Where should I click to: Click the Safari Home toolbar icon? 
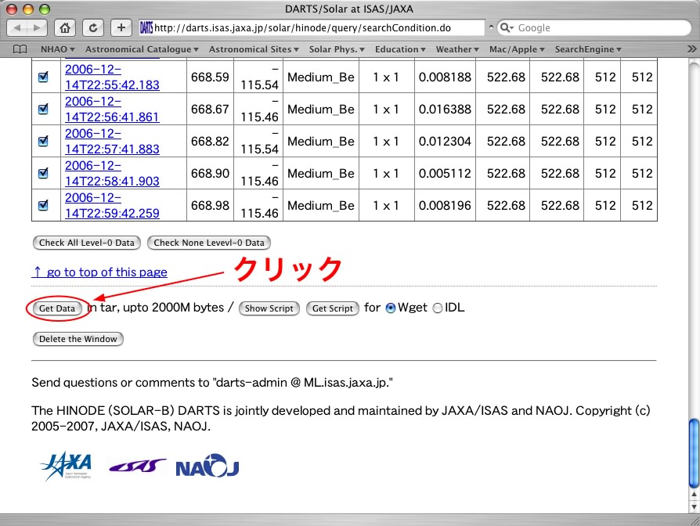click(x=66, y=28)
